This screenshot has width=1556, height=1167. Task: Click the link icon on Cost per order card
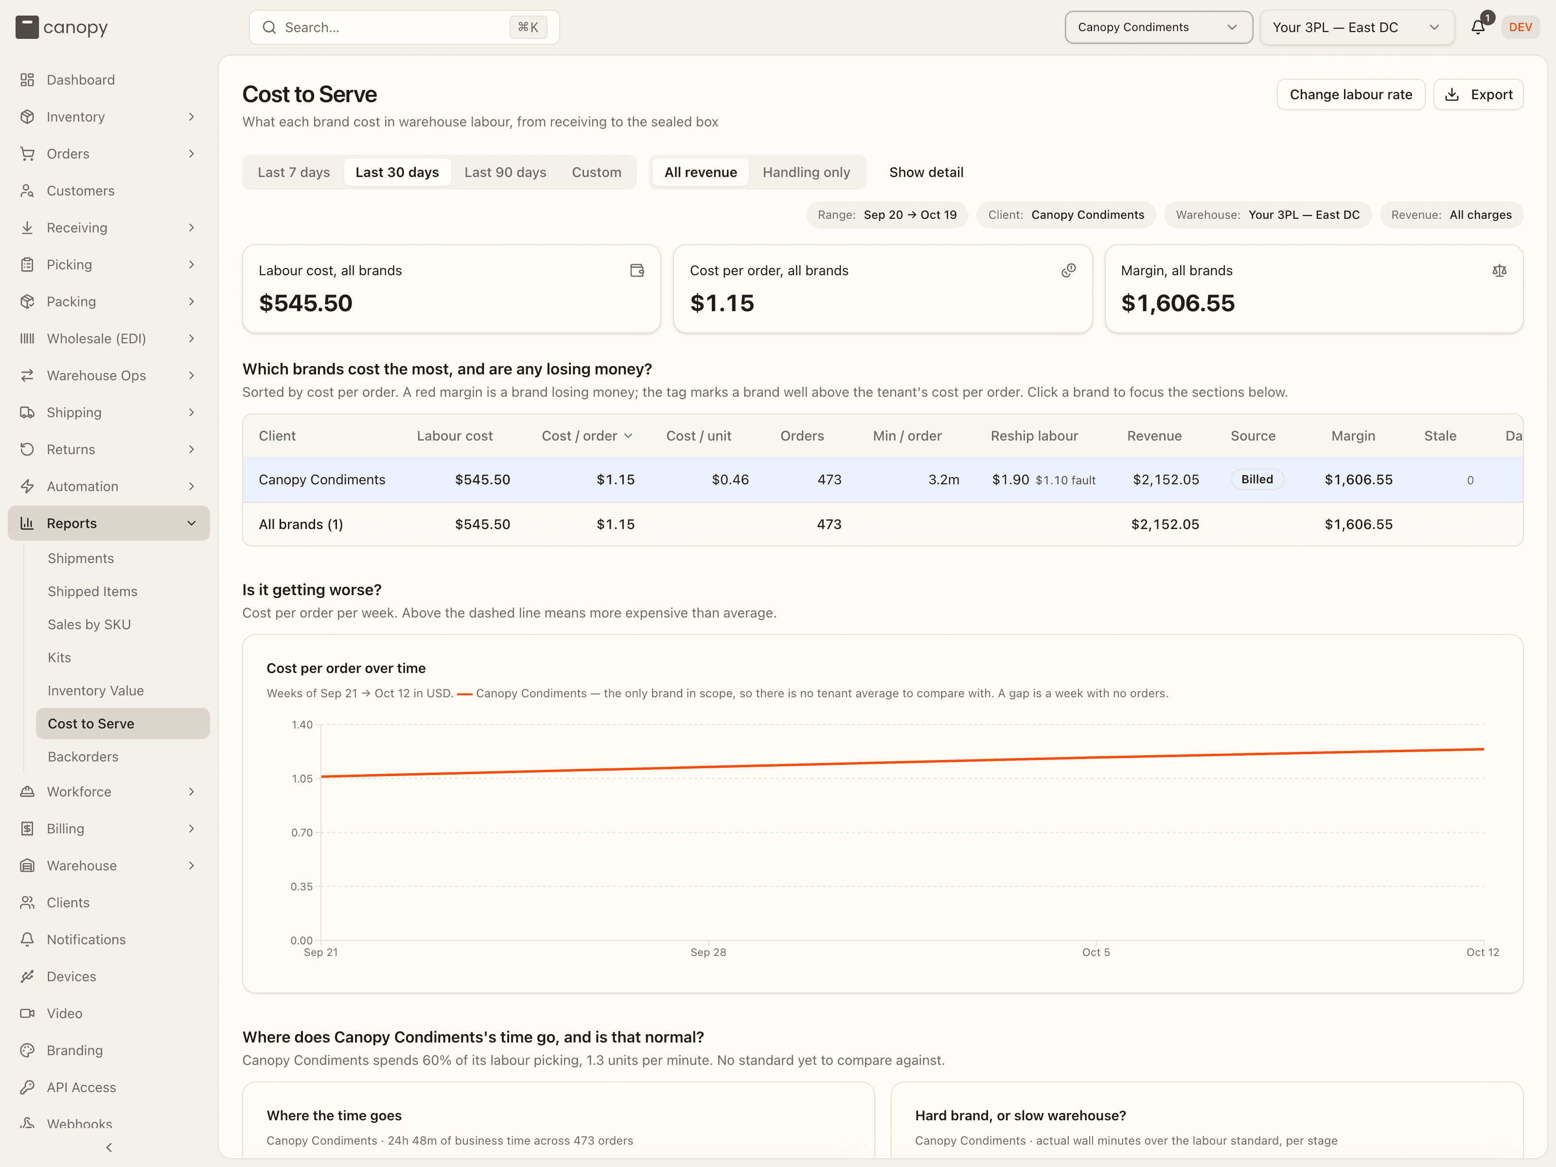(x=1068, y=270)
